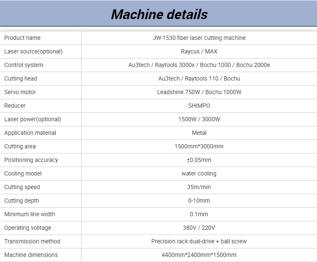
Task: Select the 'Transmission method' label
Action: coord(32,241)
